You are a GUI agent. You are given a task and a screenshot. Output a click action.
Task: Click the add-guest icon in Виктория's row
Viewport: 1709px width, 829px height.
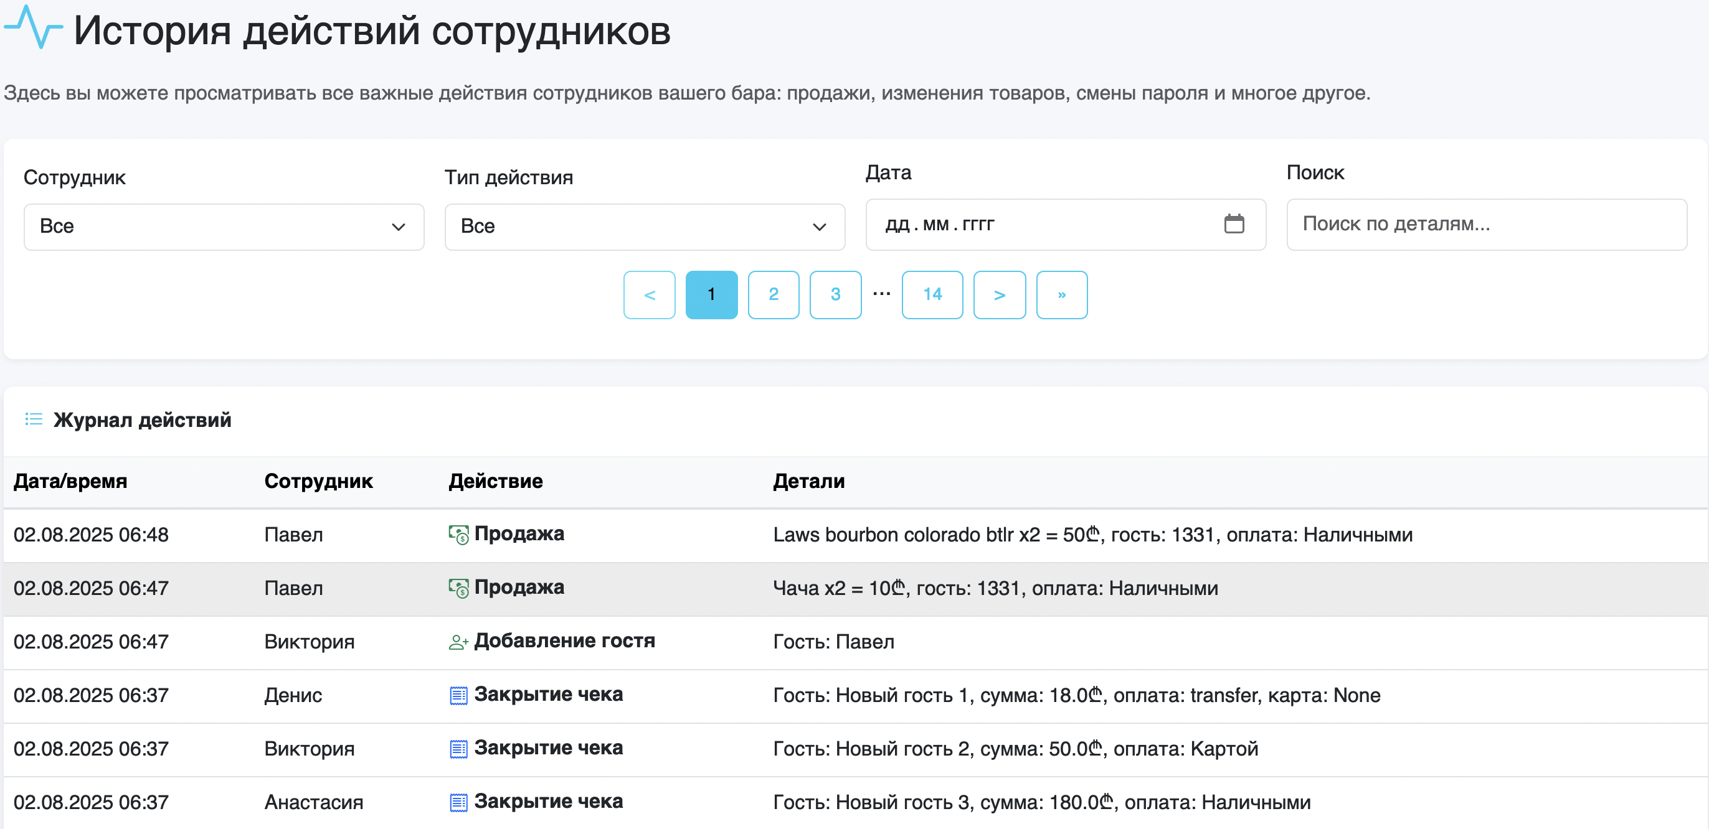pyautogui.click(x=458, y=640)
